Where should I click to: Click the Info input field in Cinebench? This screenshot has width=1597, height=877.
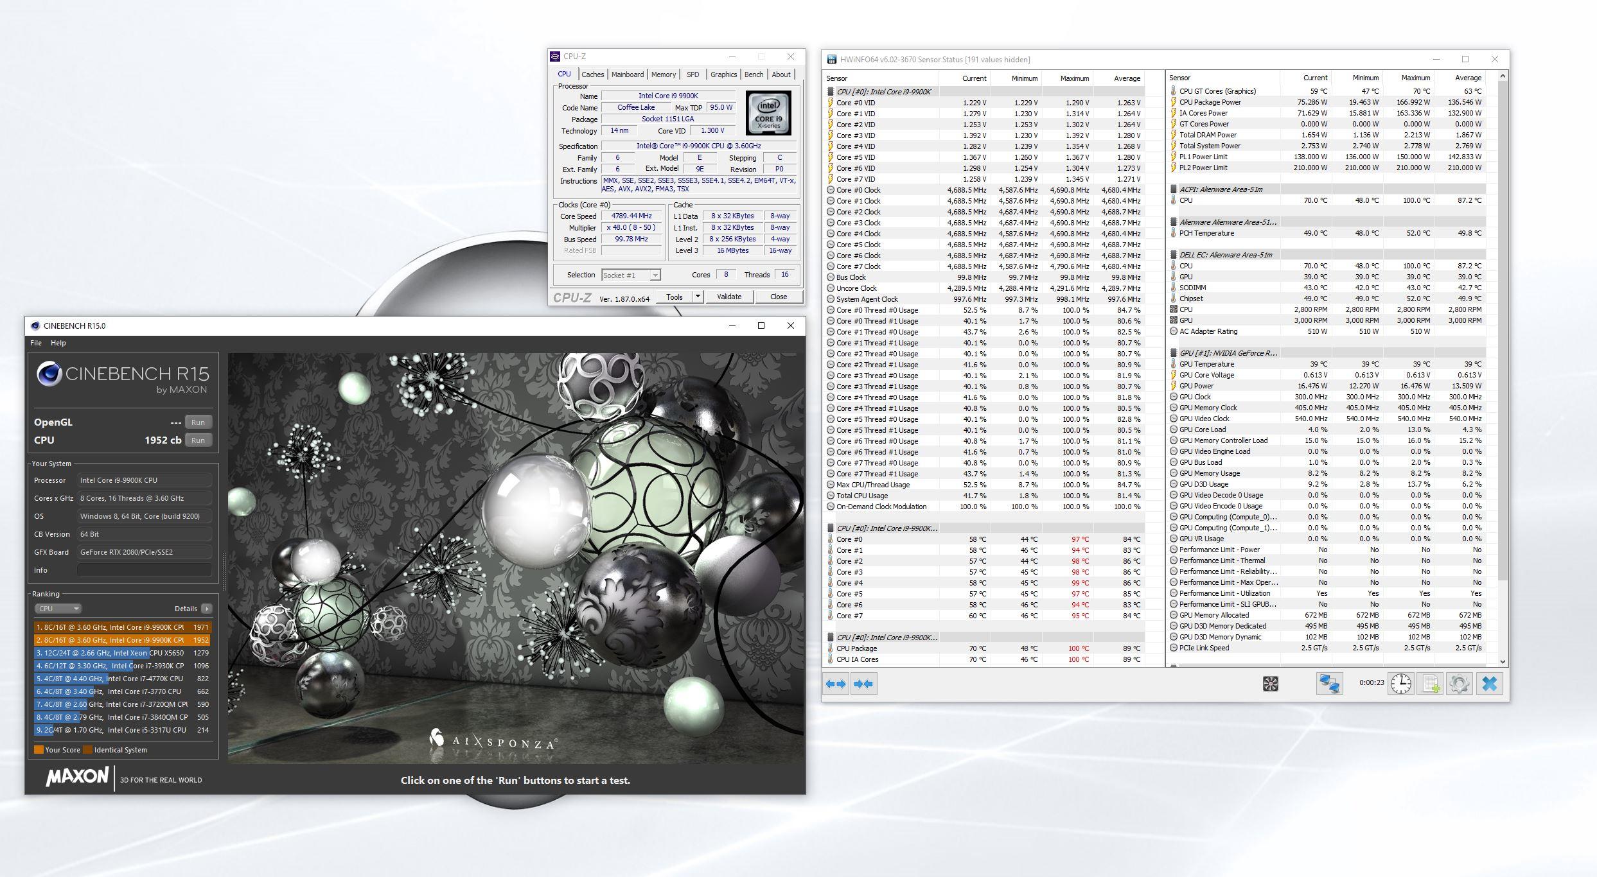(145, 570)
